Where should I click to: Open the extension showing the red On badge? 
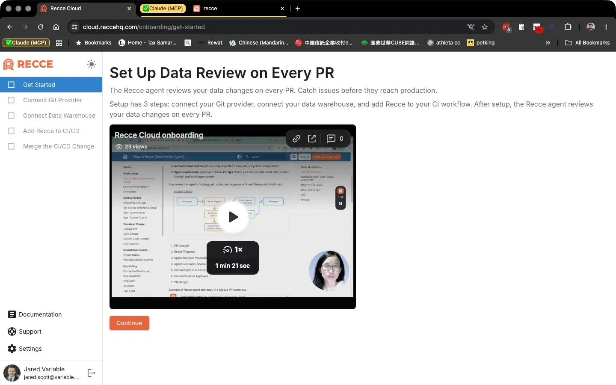pyautogui.click(x=537, y=27)
